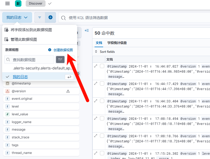Expand the document at 17:08:18.494
This screenshot has height=159, width=210.
click(x=96, y=118)
